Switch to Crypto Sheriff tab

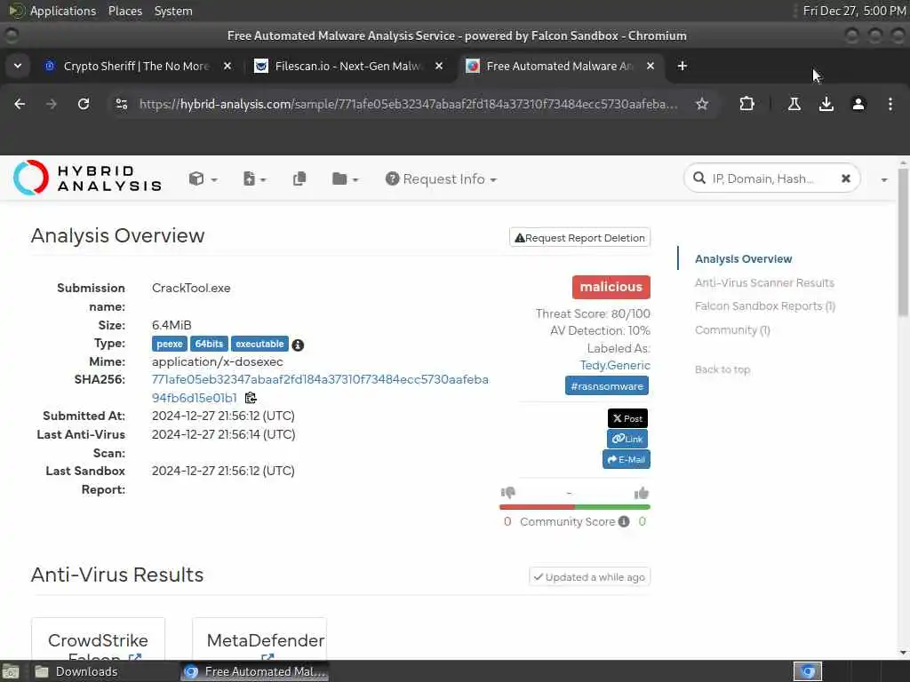(136, 66)
